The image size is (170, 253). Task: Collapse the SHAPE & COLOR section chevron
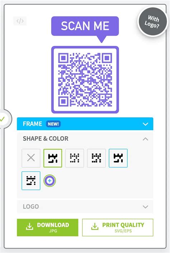click(x=146, y=139)
